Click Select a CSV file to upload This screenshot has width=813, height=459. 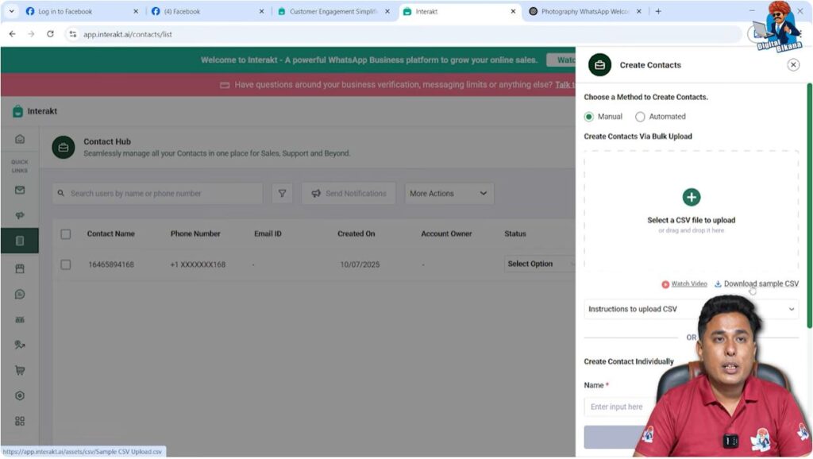(692, 220)
